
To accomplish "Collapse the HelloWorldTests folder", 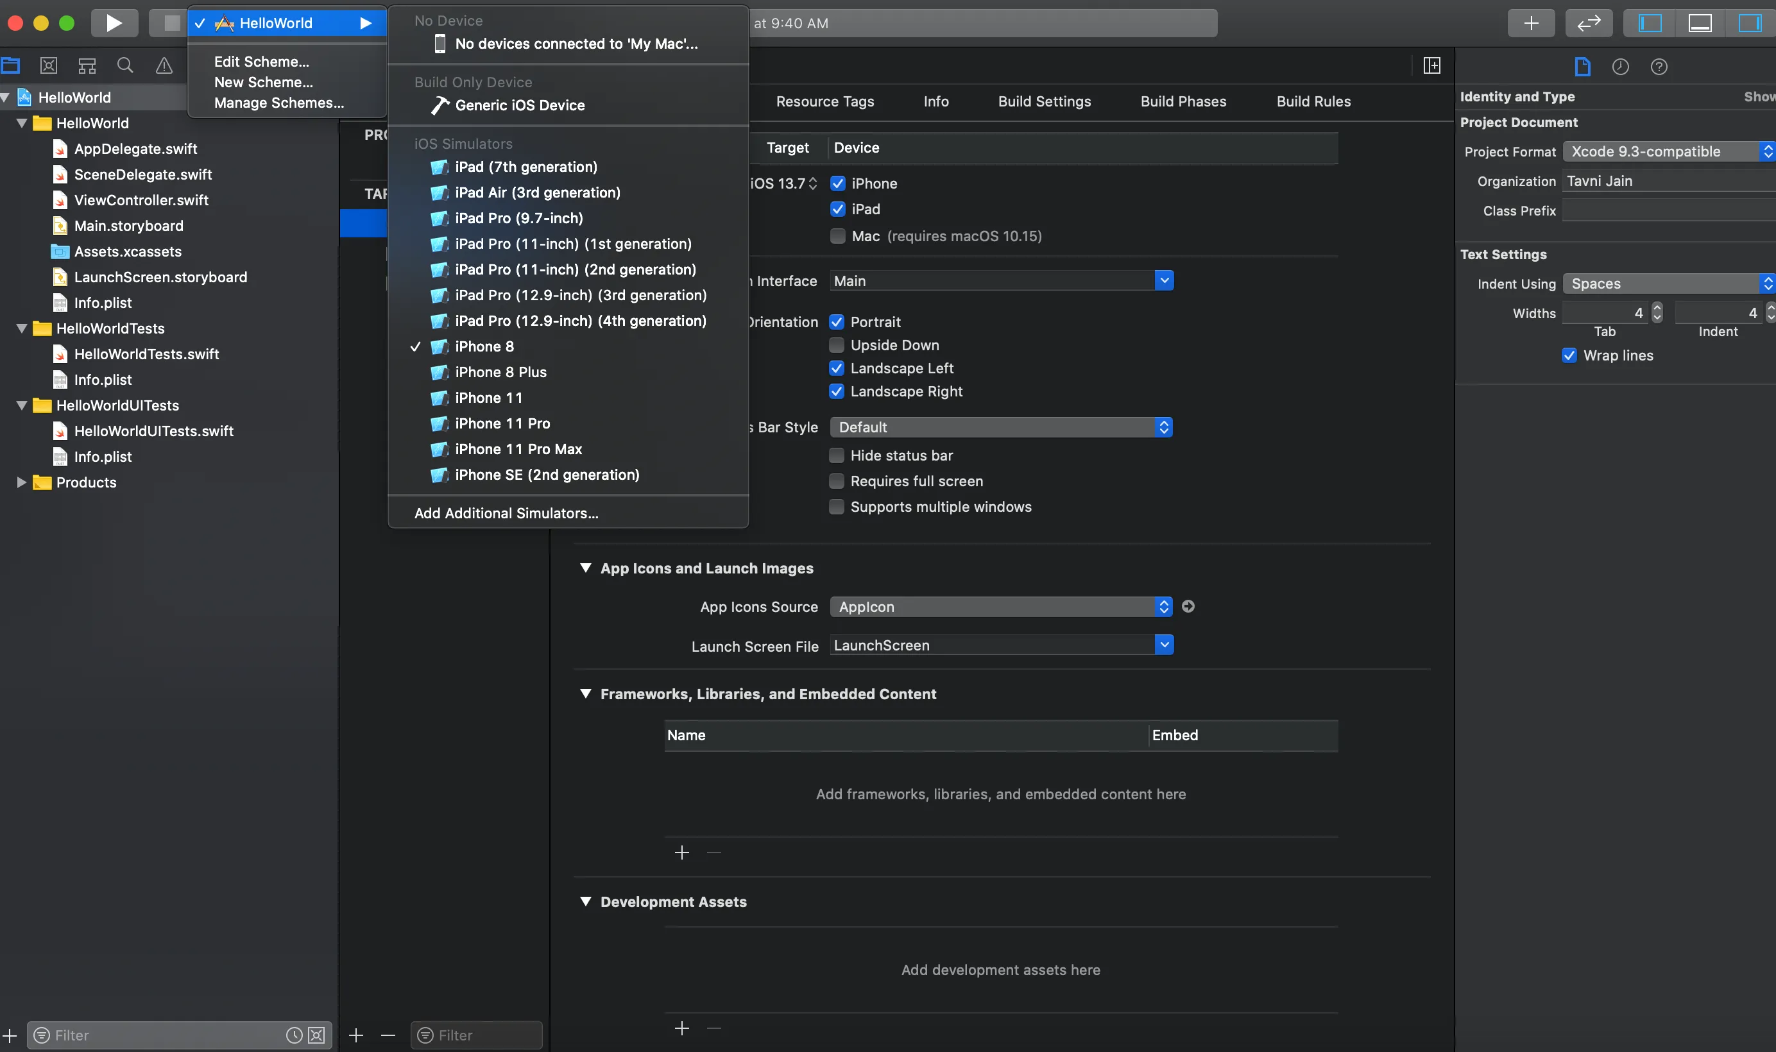I will pos(21,328).
